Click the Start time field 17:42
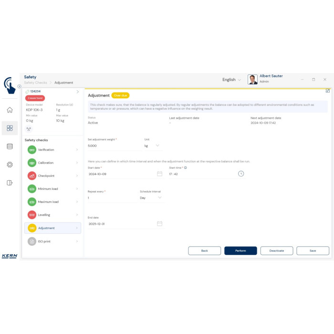This screenshot has width=334, height=334. (207, 174)
